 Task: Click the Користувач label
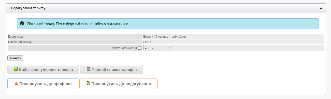tap(16, 37)
